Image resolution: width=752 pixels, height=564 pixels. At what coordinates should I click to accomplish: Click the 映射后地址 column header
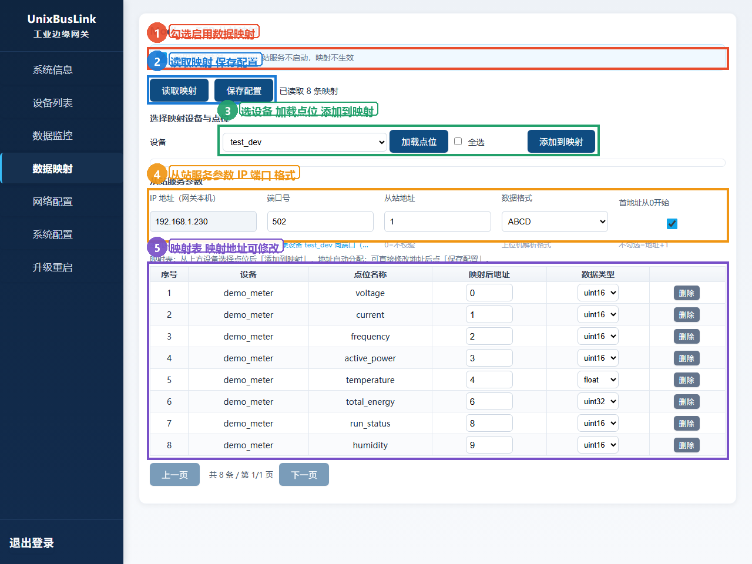coord(489,274)
